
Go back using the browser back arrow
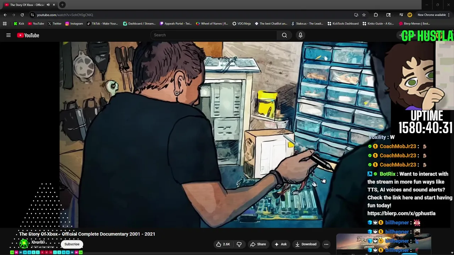pyautogui.click(x=5, y=15)
